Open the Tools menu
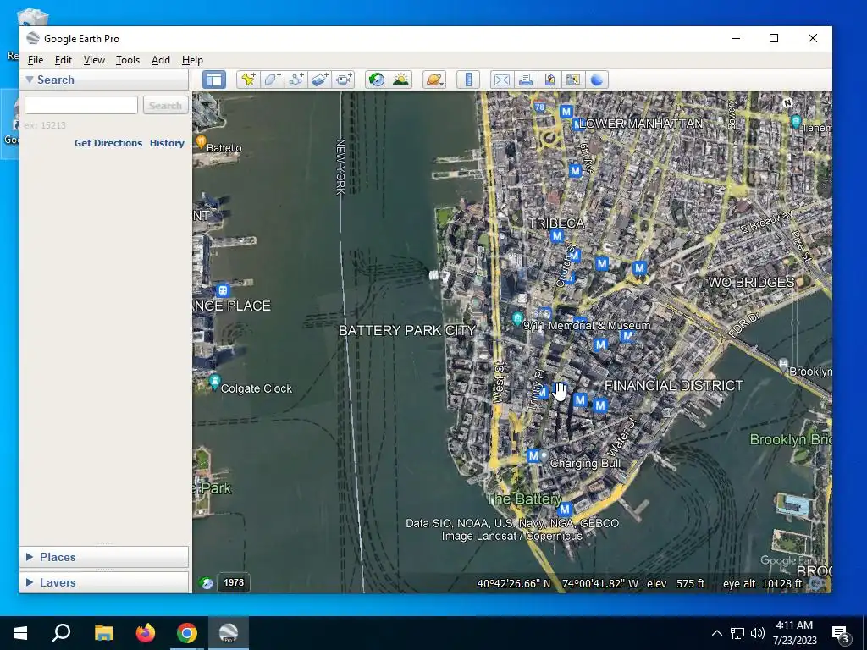The height and width of the screenshot is (650, 867). coord(128,60)
